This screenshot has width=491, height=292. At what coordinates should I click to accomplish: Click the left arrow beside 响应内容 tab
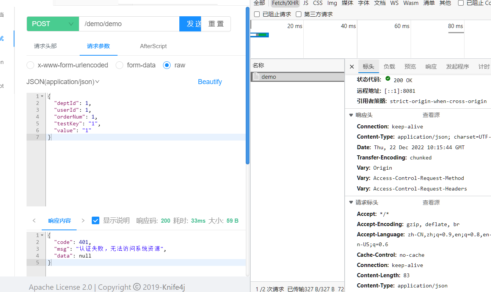coord(34,220)
